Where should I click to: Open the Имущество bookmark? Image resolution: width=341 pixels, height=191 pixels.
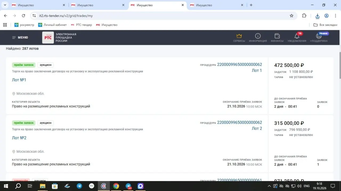coord(107,25)
